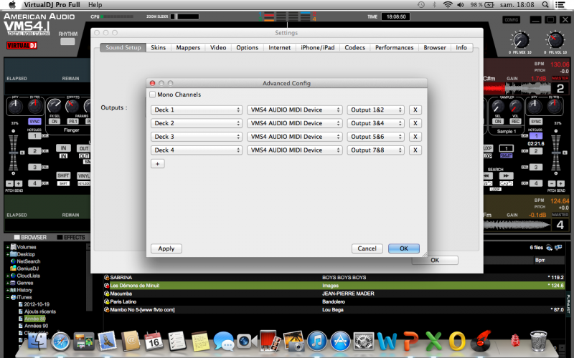Image resolution: width=574 pixels, height=358 pixels.
Task: Adjust the right deck pitch slider
Action: pos(556,153)
